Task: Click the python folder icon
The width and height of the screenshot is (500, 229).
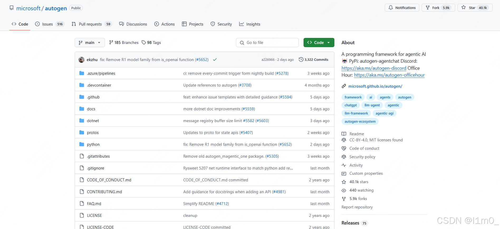Action: [82, 144]
